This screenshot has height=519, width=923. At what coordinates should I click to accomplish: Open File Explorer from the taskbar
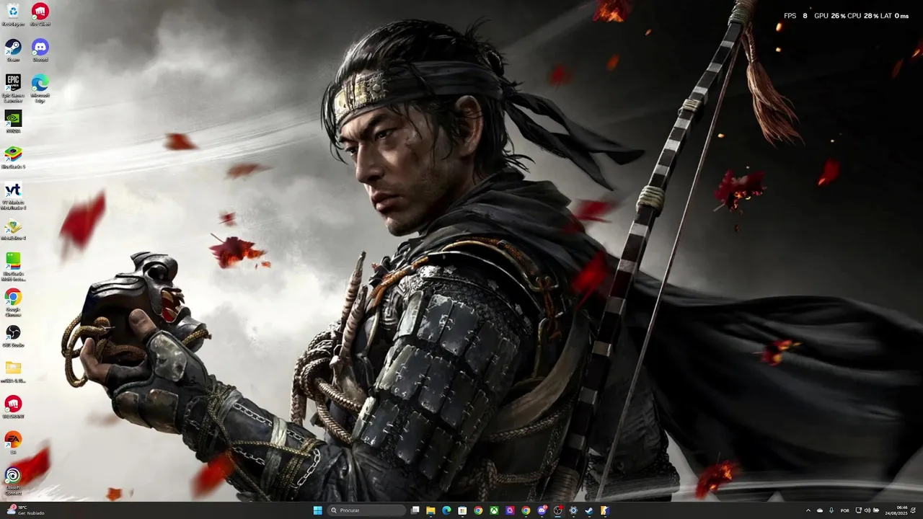coord(430,510)
